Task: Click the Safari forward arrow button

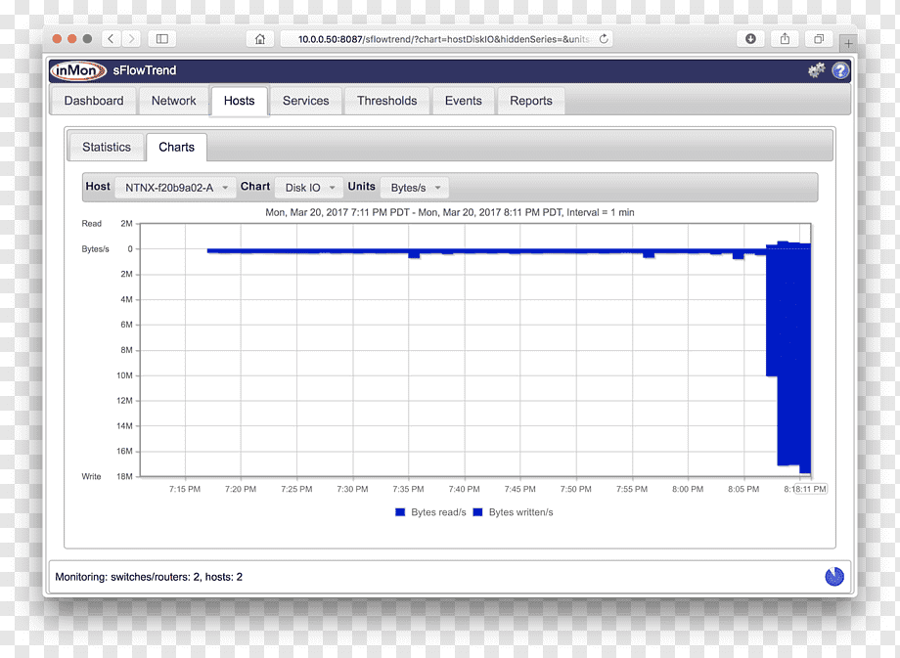Action: coord(131,39)
